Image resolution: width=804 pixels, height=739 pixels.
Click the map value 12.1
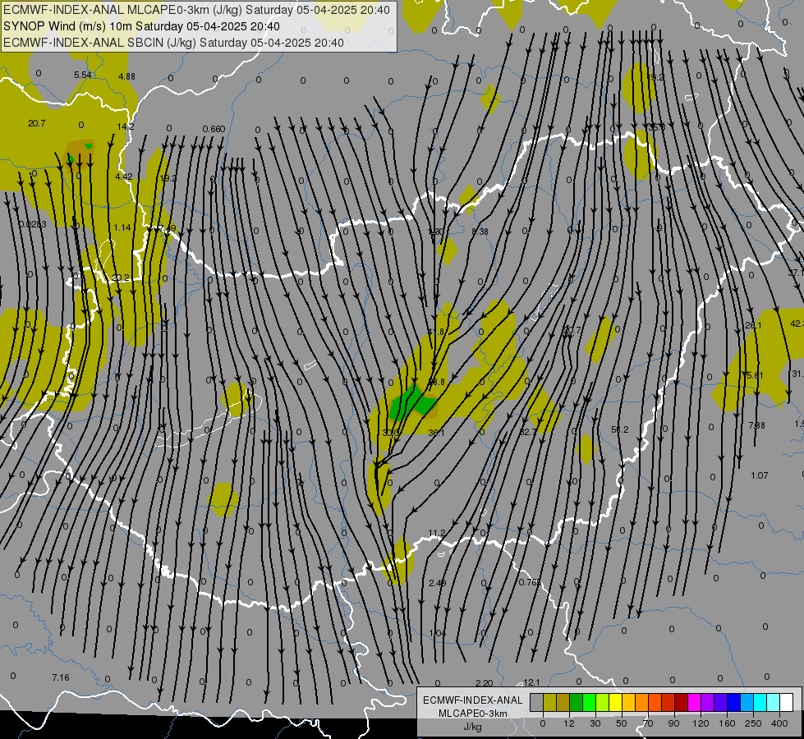(531, 682)
